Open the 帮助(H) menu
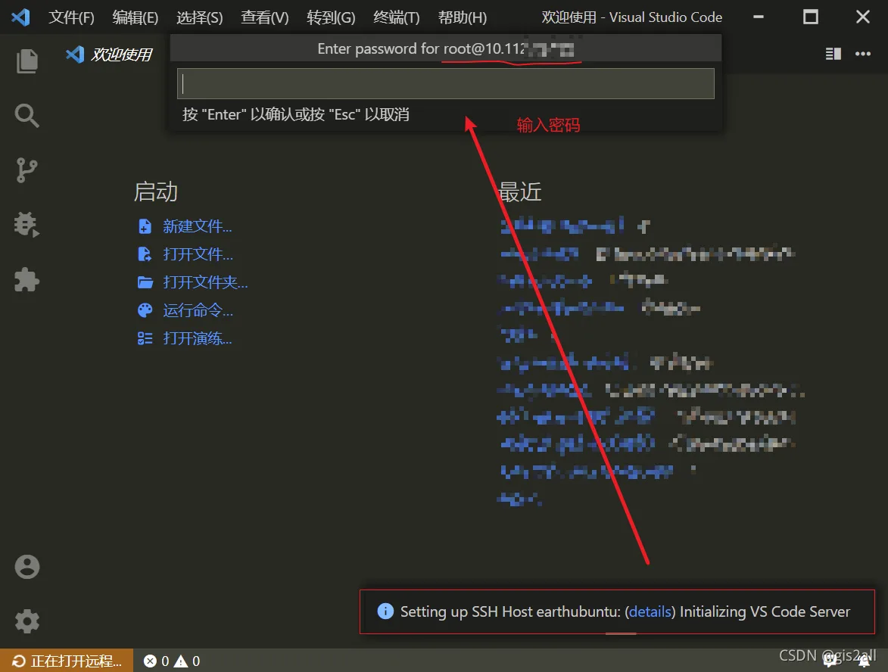 click(x=462, y=17)
